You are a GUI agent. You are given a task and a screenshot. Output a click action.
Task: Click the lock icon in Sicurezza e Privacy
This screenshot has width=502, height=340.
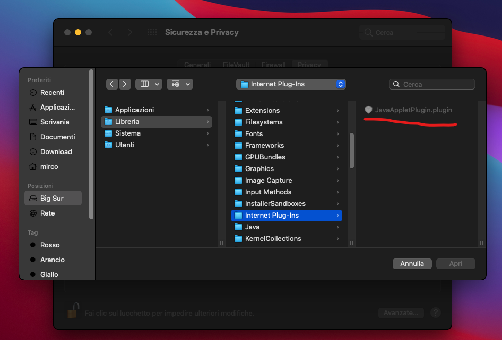click(73, 310)
